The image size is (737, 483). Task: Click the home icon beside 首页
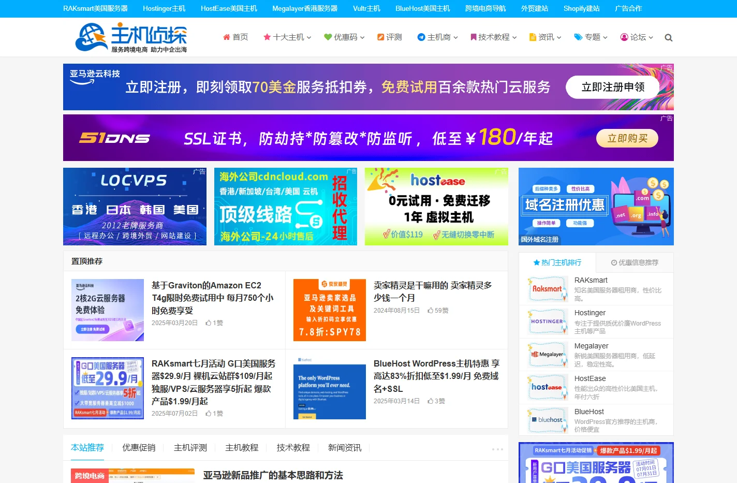(226, 37)
